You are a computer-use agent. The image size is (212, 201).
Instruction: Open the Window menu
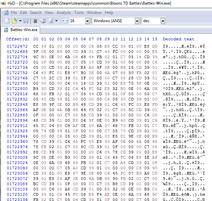click(x=94, y=13)
